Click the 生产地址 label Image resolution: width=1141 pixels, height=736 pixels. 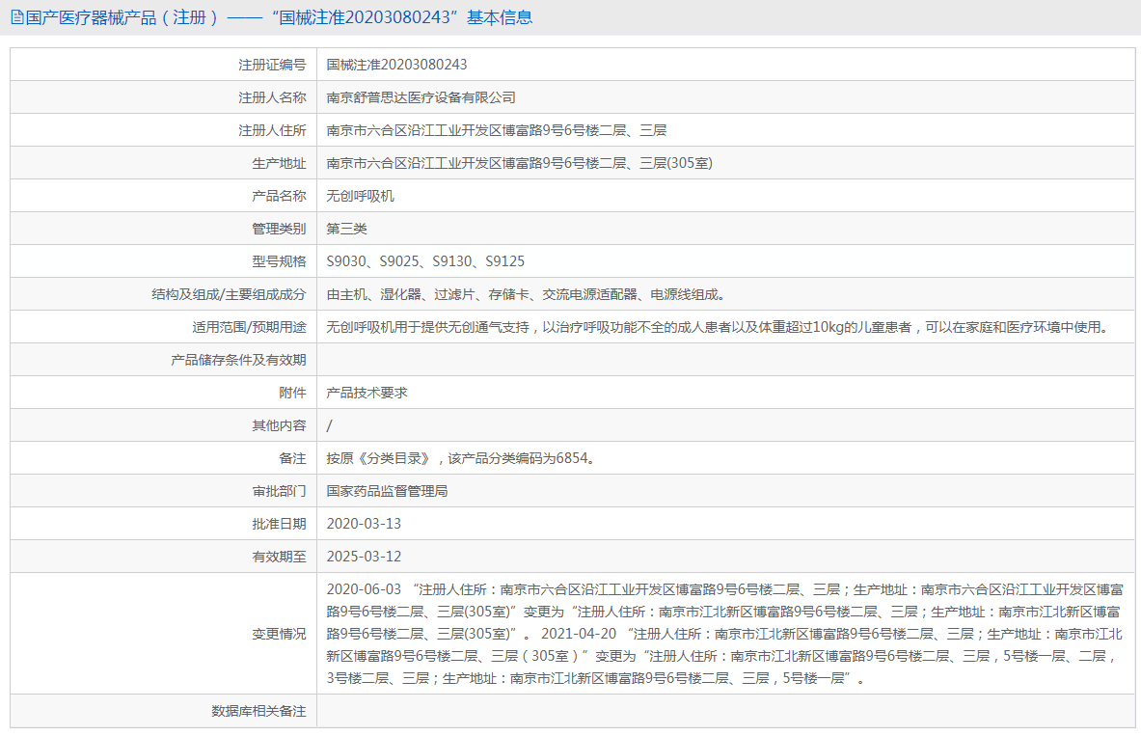[x=279, y=163]
